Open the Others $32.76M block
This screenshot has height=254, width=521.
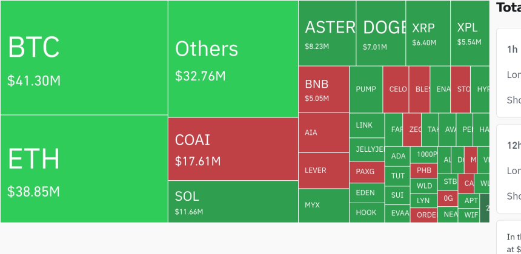tap(233, 59)
